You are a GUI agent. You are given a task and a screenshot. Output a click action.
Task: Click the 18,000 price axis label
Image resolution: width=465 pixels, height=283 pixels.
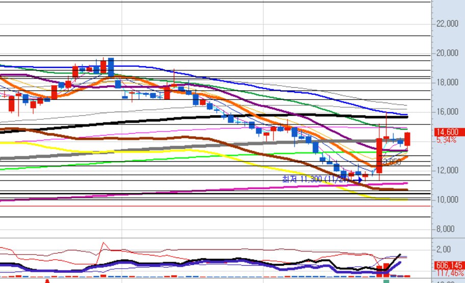[x=447, y=82]
